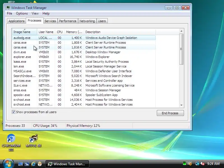Open the CHROMIUM 101 desktop shortcut
The image size is (224, 168).
point(11,143)
